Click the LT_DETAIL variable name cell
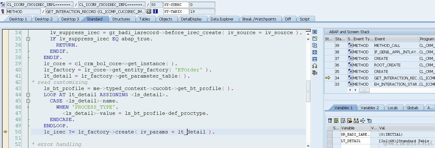The image size is (435, 148). point(355,141)
